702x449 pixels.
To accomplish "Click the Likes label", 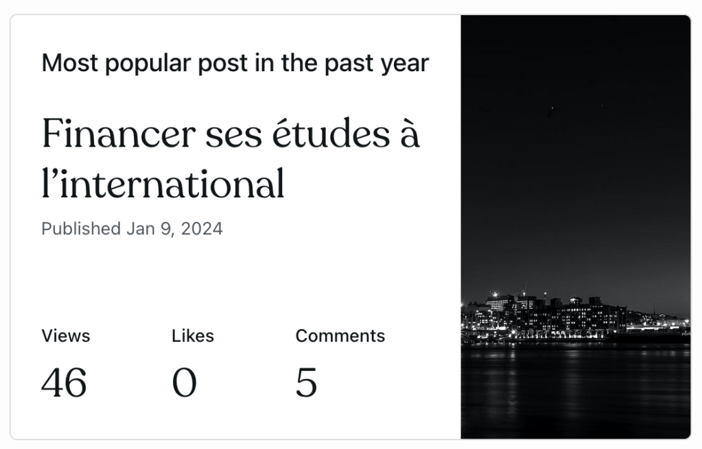I will [192, 336].
